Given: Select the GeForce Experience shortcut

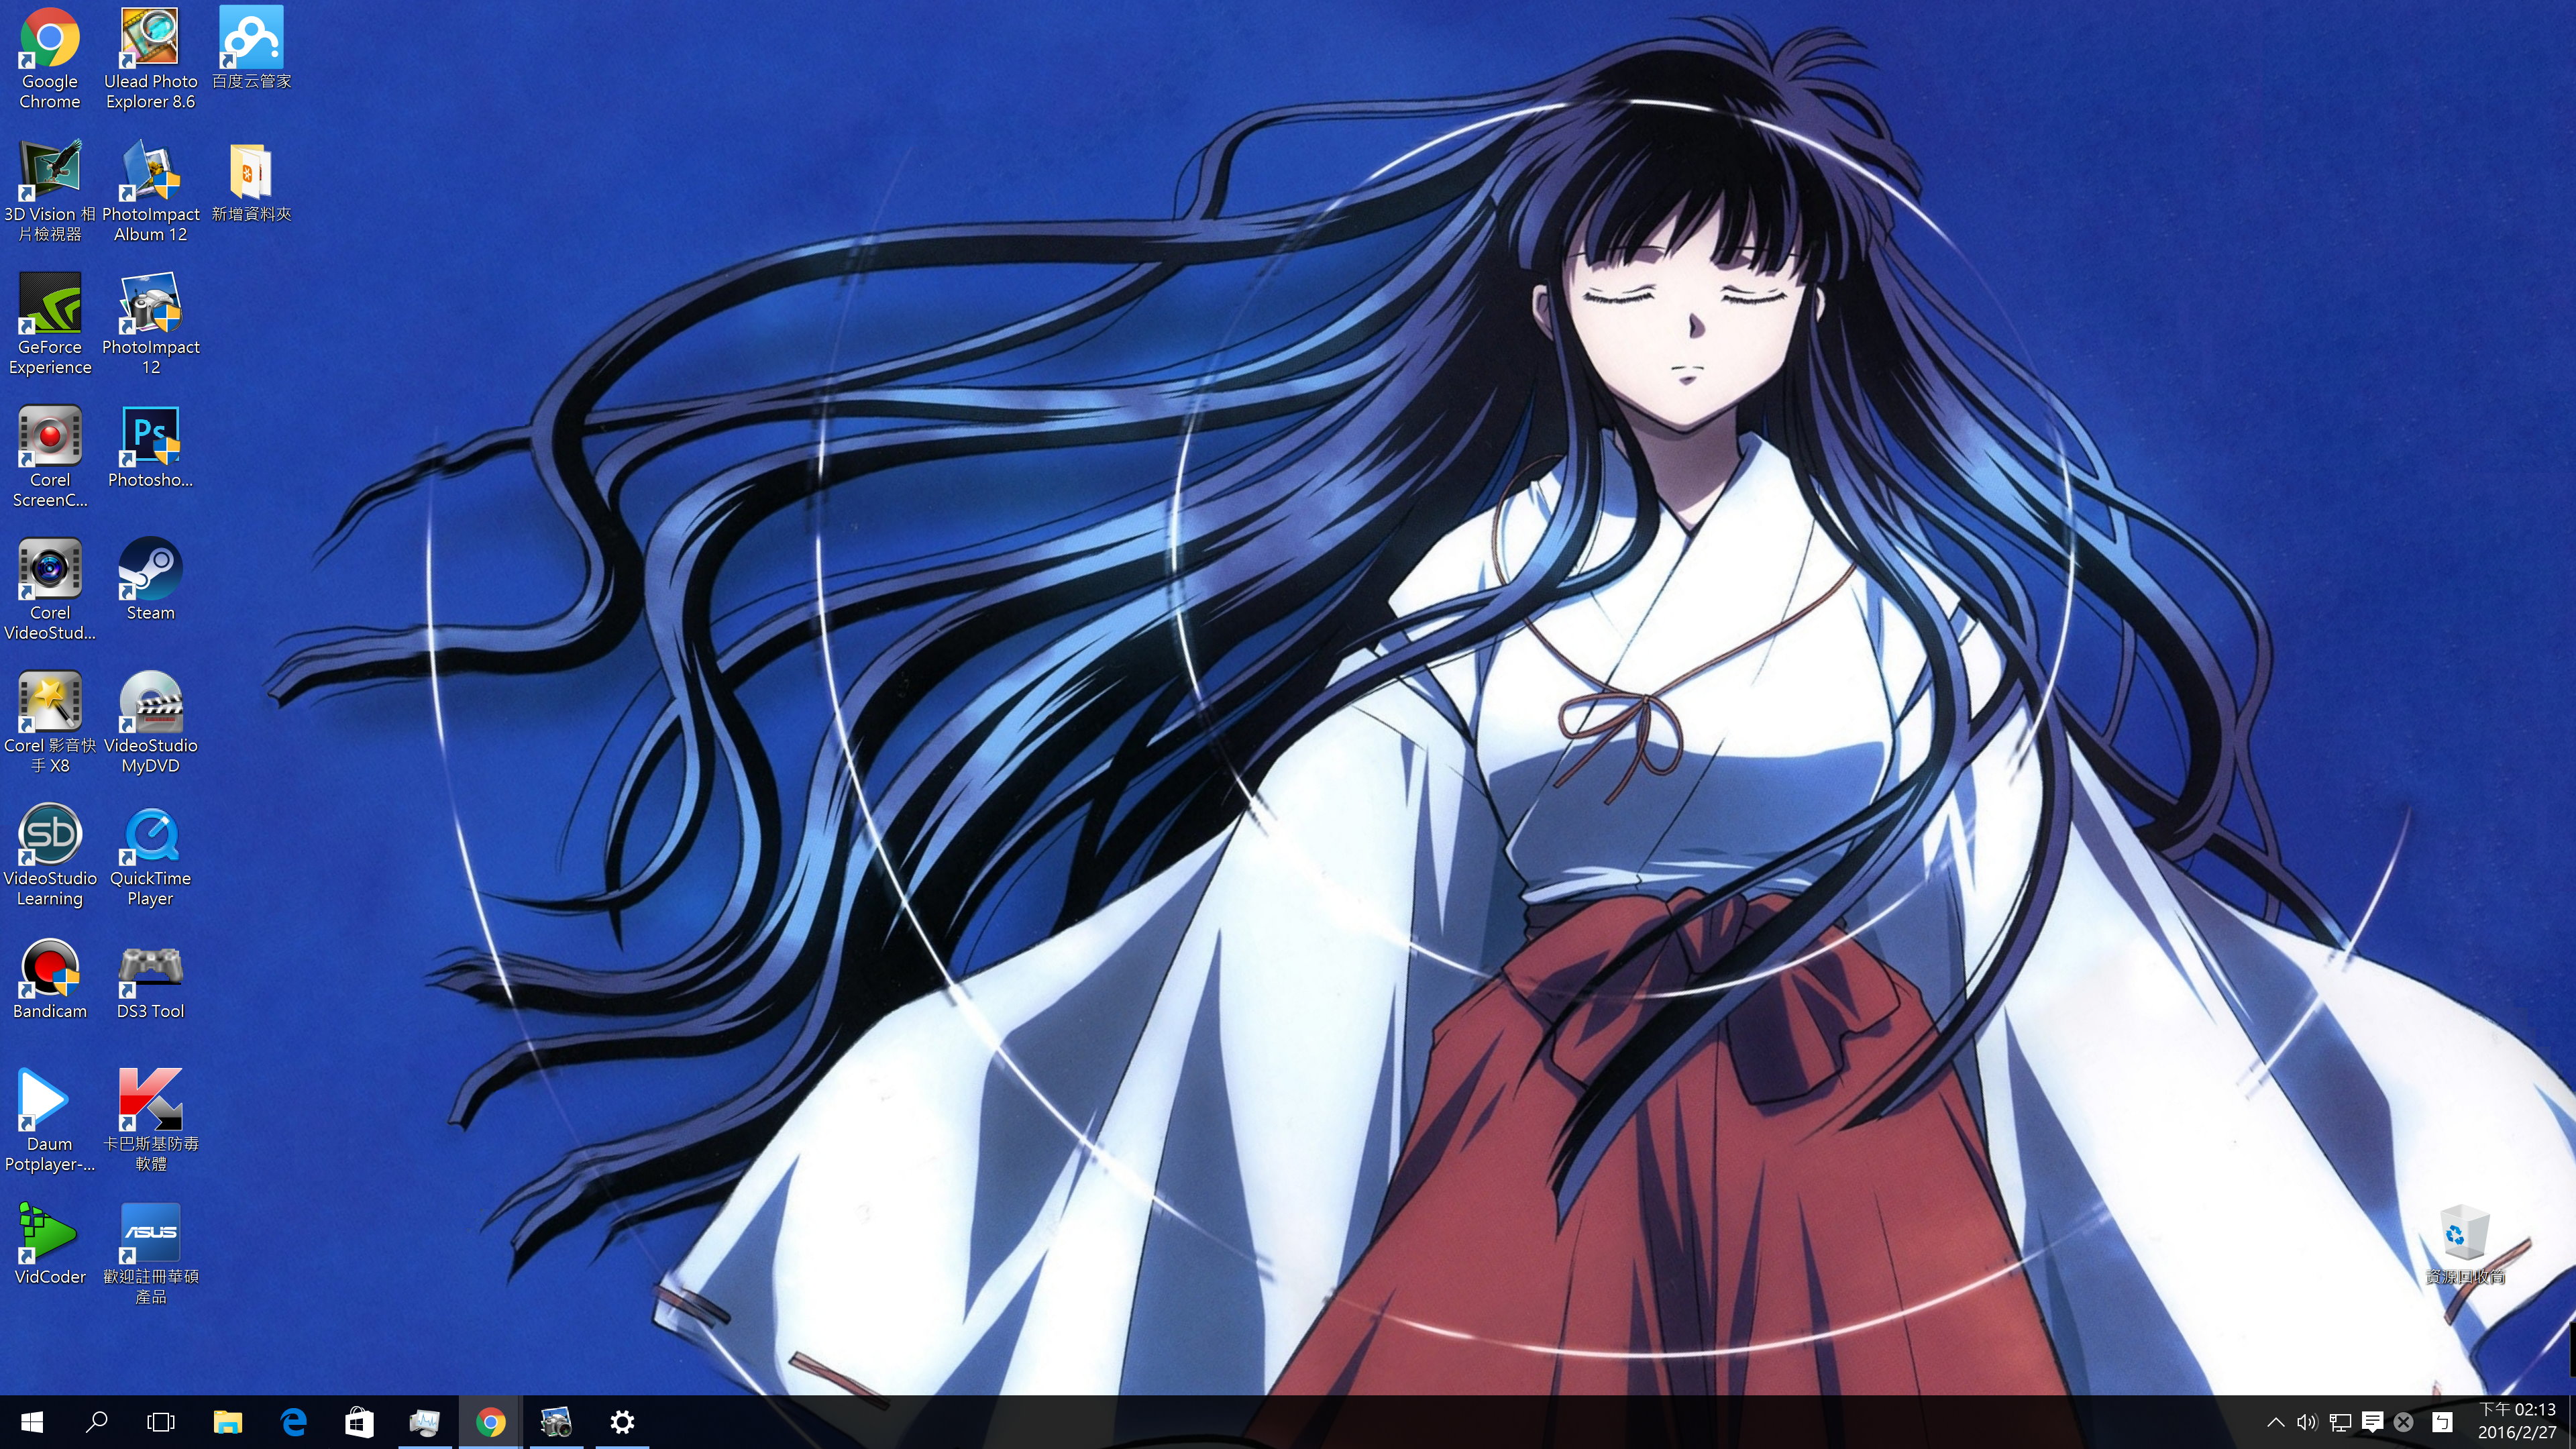Looking at the screenshot, I should point(50,324).
